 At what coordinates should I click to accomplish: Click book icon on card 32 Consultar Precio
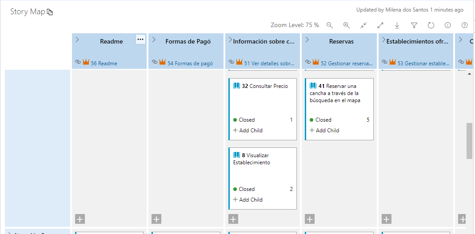(236, 86)
